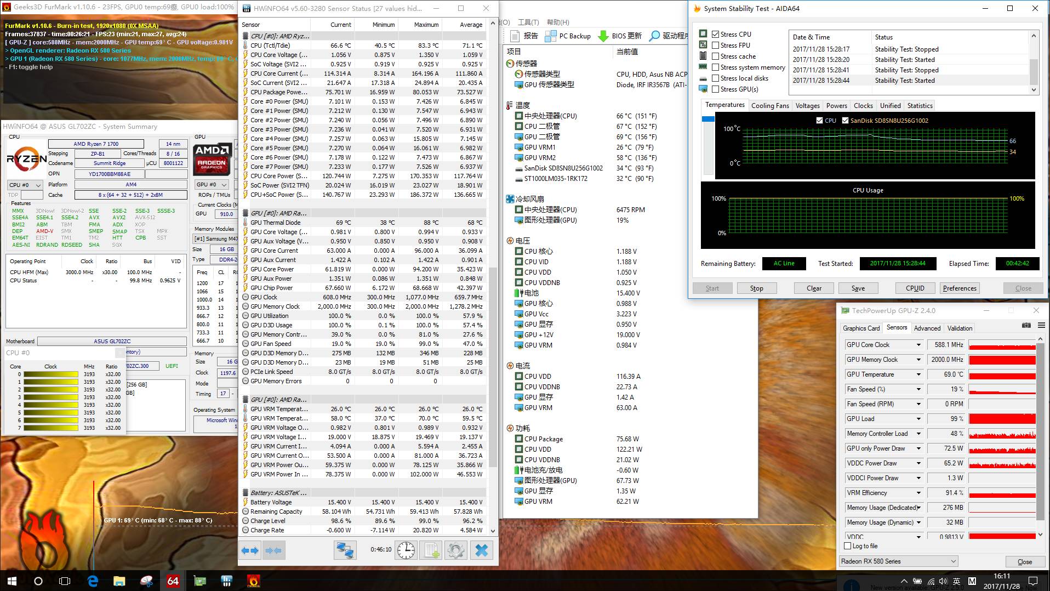
Task: Click the 功耗 power icon
Action: pos(510,428)
